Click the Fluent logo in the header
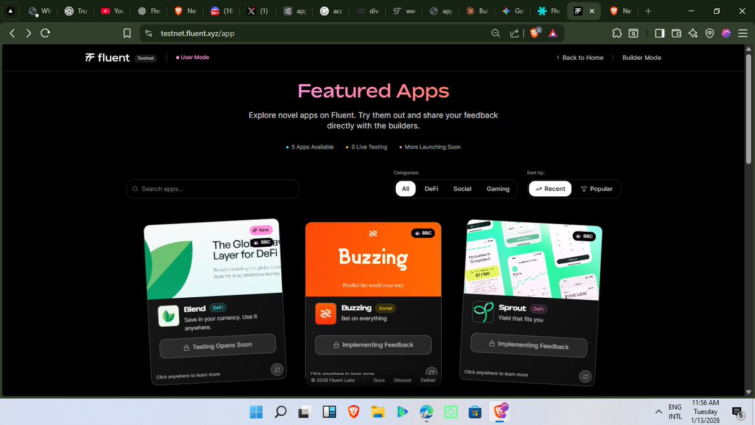The image size is (755, 425). click(108, 57)
